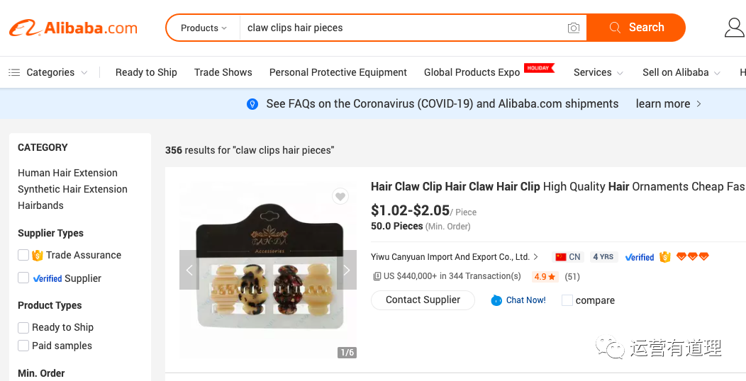746x381 pixels.
Task: Toggle the compare checkbox for product
Action: tap(567, 300)
